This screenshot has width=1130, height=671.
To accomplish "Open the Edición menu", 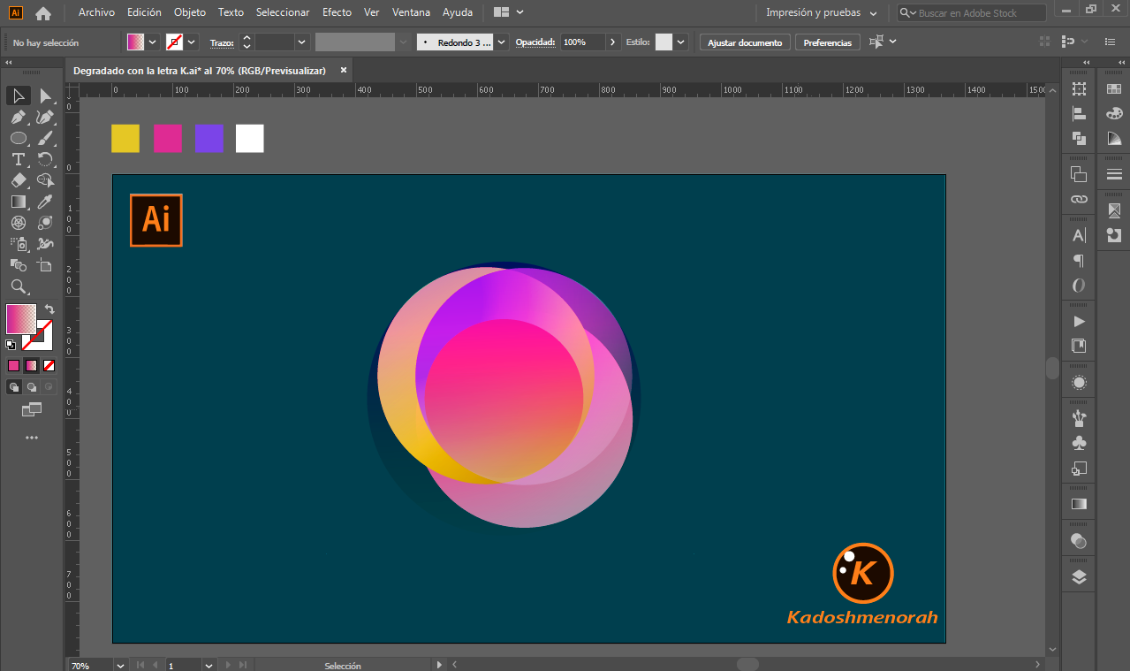I will (144, 12).
